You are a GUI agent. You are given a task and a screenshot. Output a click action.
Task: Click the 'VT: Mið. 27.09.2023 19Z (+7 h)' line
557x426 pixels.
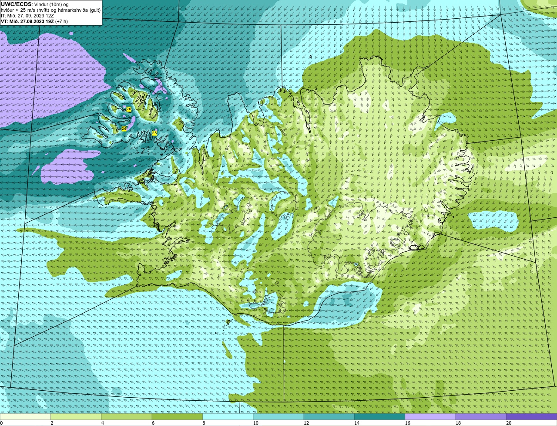[x=34, y=21]
